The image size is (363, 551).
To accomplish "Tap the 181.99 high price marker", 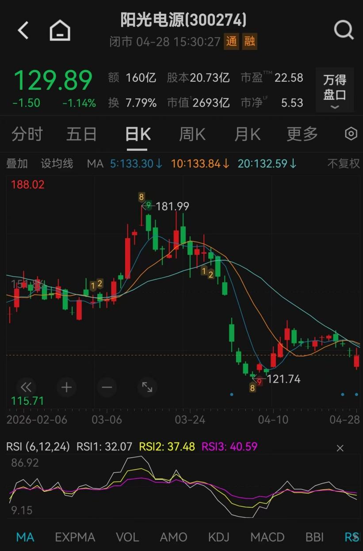I will tap(172, 206).
